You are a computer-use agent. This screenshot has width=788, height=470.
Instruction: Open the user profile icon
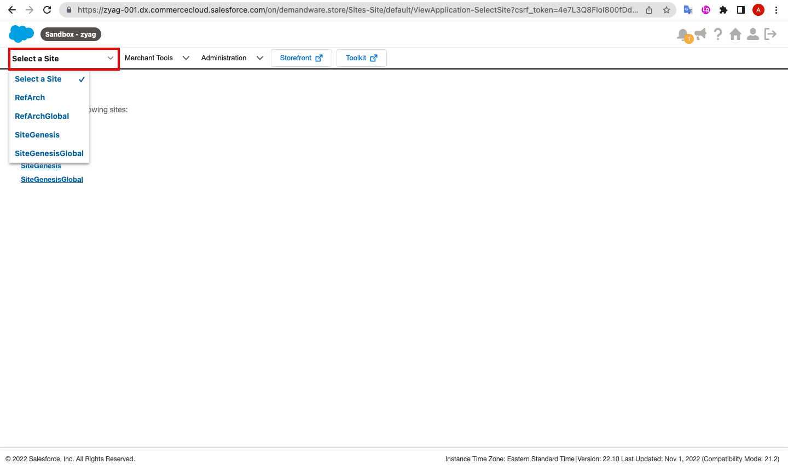click(753, 35)
